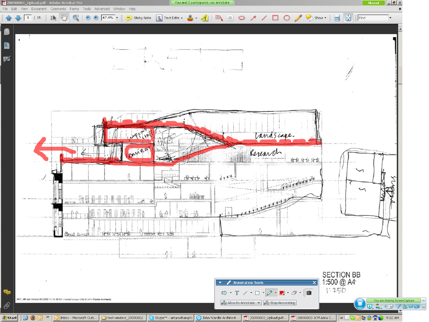Viewport: 429px width, 322px height.
Task: Click into the Find search field
Action: [x=373, y=18]
